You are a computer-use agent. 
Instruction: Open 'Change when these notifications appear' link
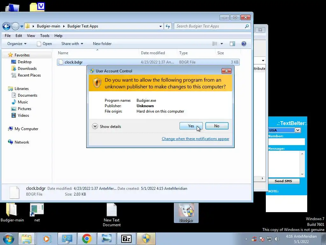[195, 139]
